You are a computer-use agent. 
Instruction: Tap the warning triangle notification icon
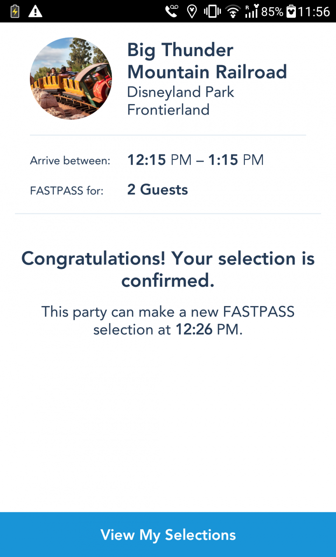point(36,11)
